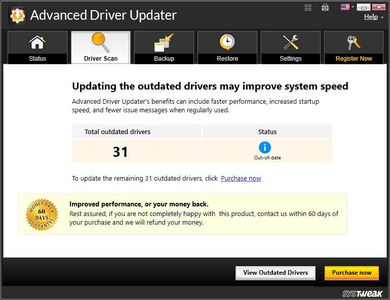The width and height of the screenshot is (390, 300).
Task: Click the yellow Purchase now button
Action: click(x=352, y=273)
